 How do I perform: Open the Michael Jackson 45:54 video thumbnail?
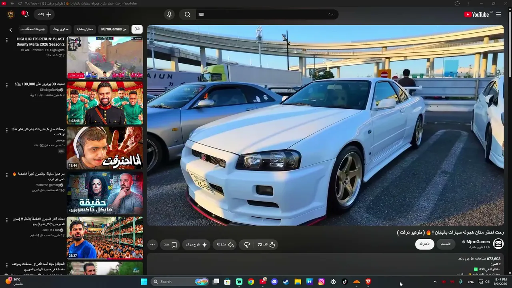click(x=105, y=193)
